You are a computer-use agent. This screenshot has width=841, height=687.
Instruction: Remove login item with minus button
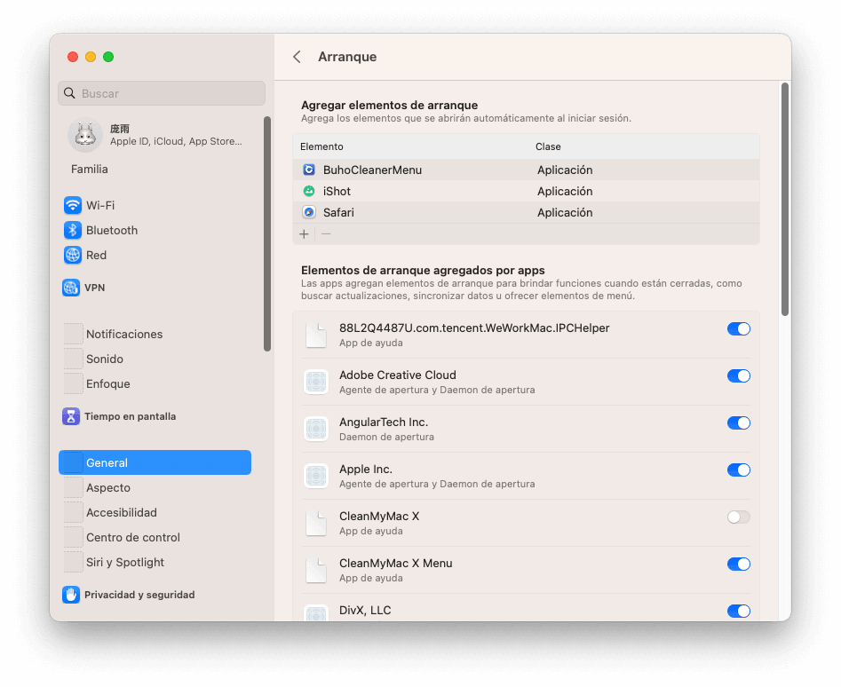[x=326, y=234]
